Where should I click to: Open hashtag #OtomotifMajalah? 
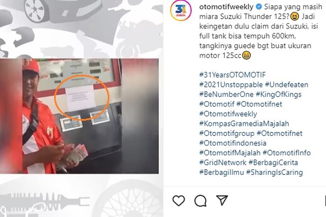(x=230, y=153)
